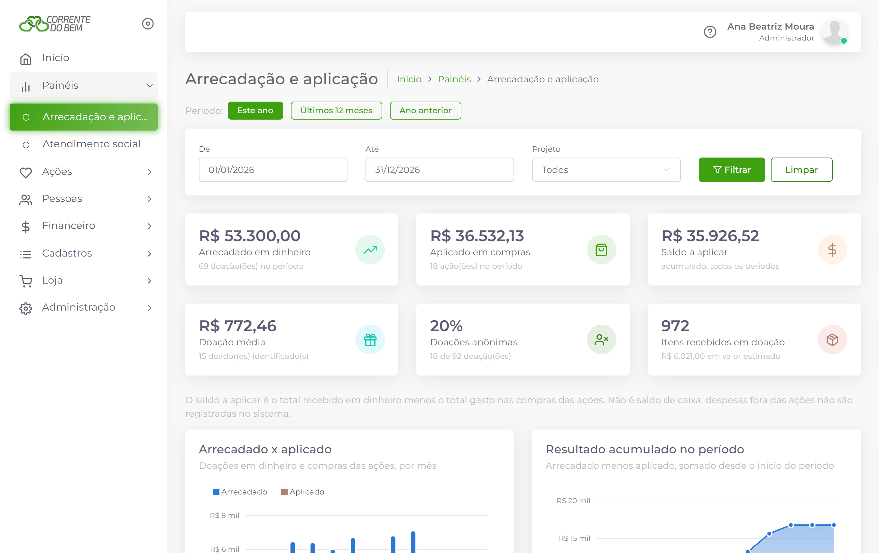Open Atendimento social panel
The image size is (879, 553).
(84, 144)
